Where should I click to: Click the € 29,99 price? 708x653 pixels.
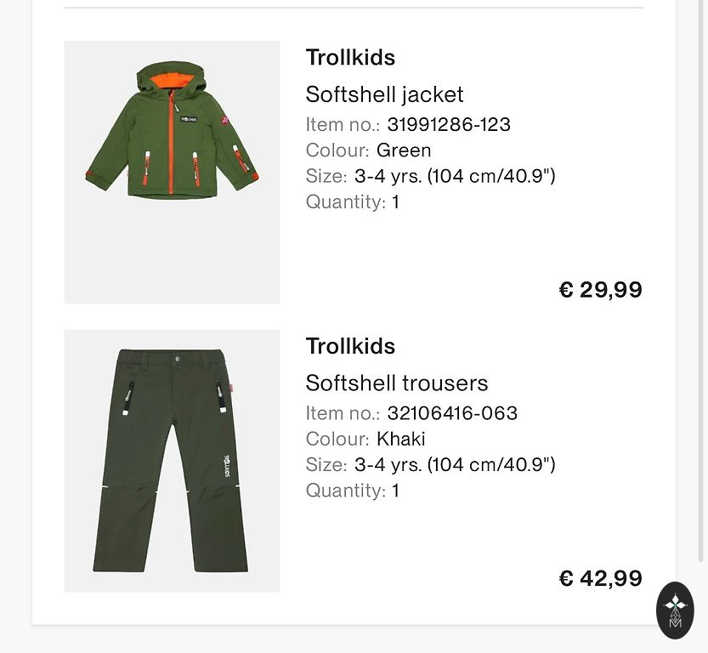coord(600,290)
